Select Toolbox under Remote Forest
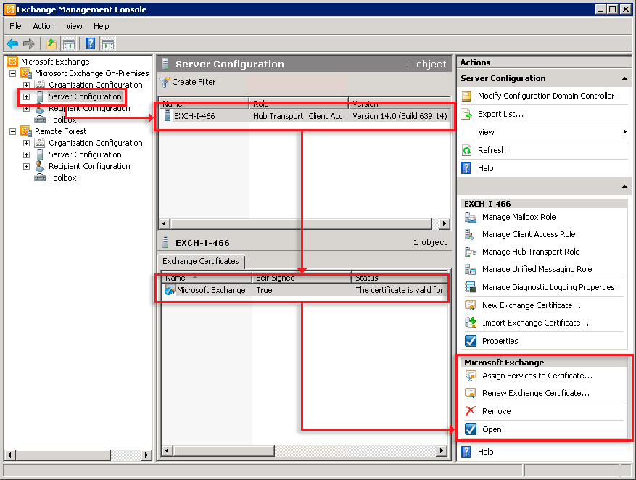Image resolution: width=636 pixels, height=480 pixels. click(62, 178)
